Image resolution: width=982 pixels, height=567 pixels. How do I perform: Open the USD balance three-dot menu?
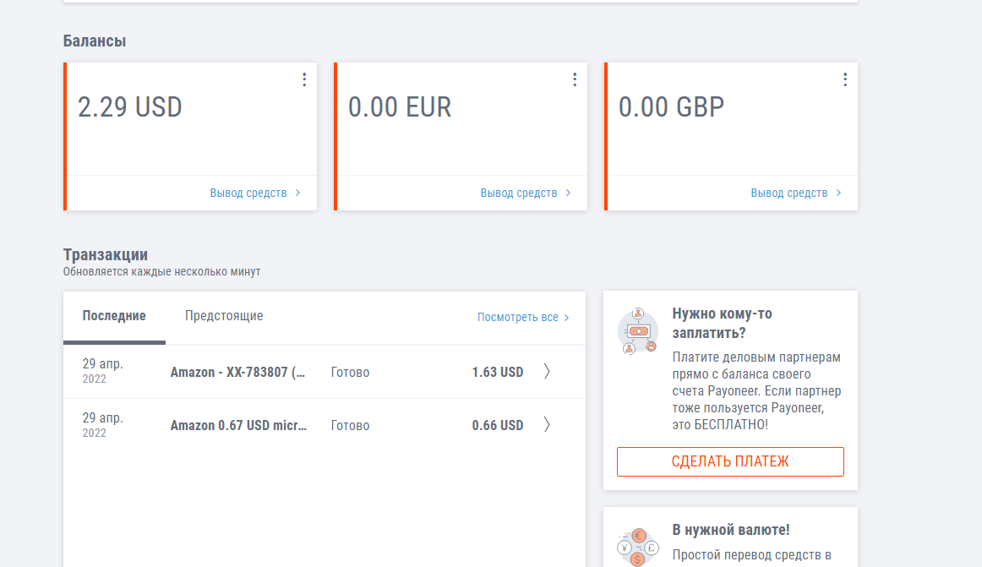[x=304, y=79]
